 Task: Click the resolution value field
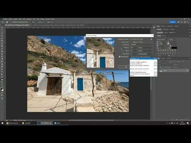point(133,54)
